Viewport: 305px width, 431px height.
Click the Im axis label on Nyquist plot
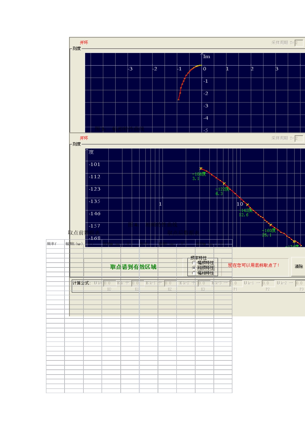tap(206, 56)
